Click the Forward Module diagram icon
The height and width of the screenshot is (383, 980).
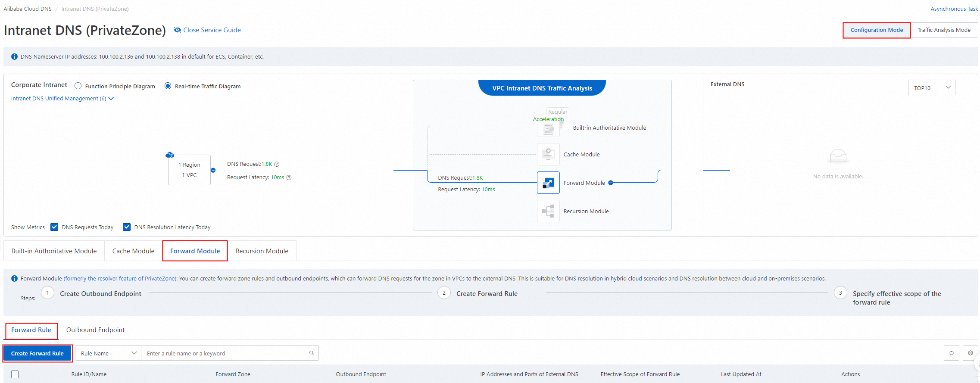click(x=548, y=183)
